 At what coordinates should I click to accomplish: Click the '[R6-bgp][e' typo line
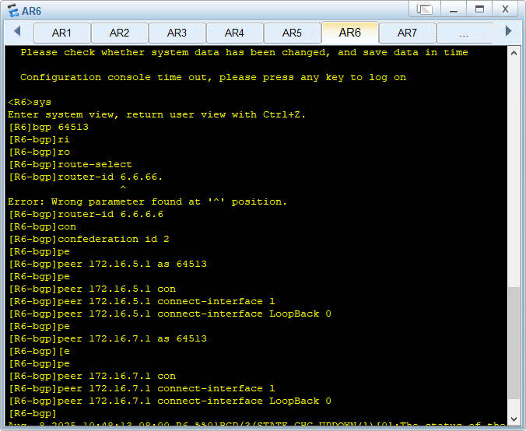coord(39,351)
